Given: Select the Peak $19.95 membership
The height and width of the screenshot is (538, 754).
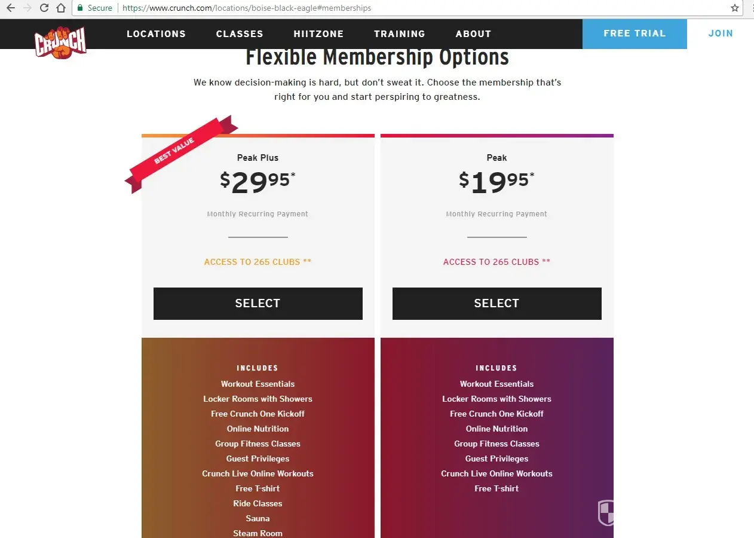Looking at the screenshot, I should point(496,304).
